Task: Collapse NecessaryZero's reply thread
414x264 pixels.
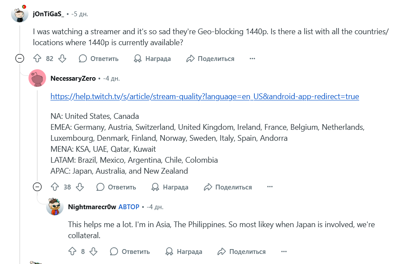Action: click(x=37, y=187)
